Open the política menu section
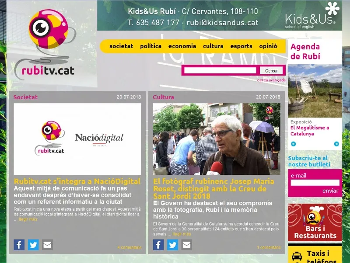The width and height of the screenshot is (350, 263). (x=150, y=46)
